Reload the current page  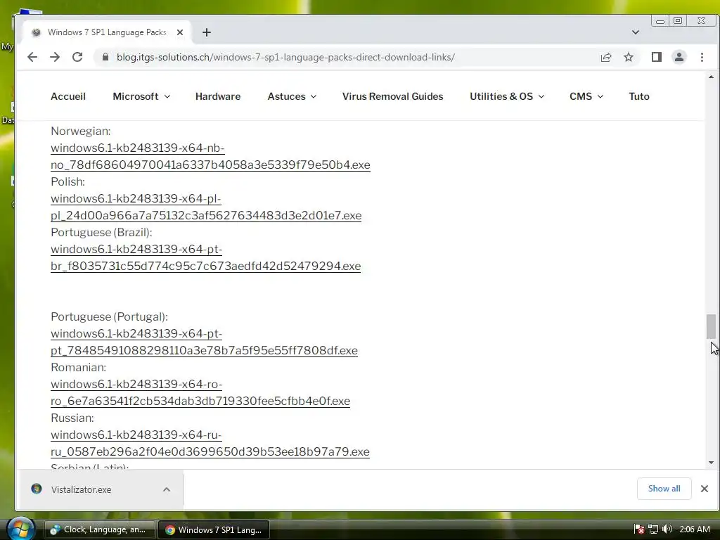click(77, 57)
